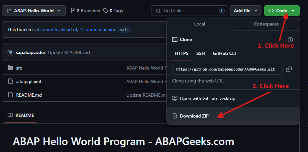The height and width of the screenshot is (152, 308).
Task: Open the .abapgit.xml file
Action: (29, 82)
